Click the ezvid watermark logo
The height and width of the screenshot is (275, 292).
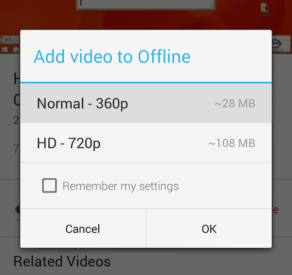pyautogui.click(x=10, y=40)
